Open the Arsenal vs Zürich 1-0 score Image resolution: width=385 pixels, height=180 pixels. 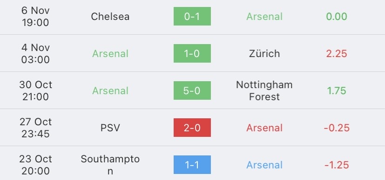coord(192,53)
